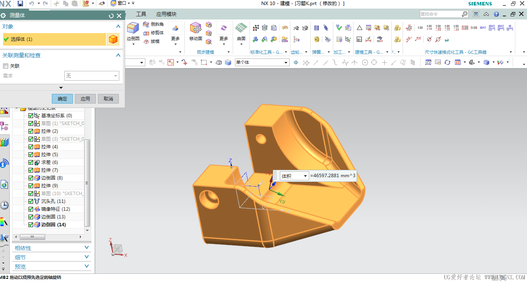Screen dimensions: 527x282
Task: Click the Save icon in title bar
Action: pos(20,4)
